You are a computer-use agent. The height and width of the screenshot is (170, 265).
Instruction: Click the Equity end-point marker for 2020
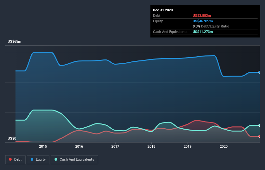click(x=260, y=72)
